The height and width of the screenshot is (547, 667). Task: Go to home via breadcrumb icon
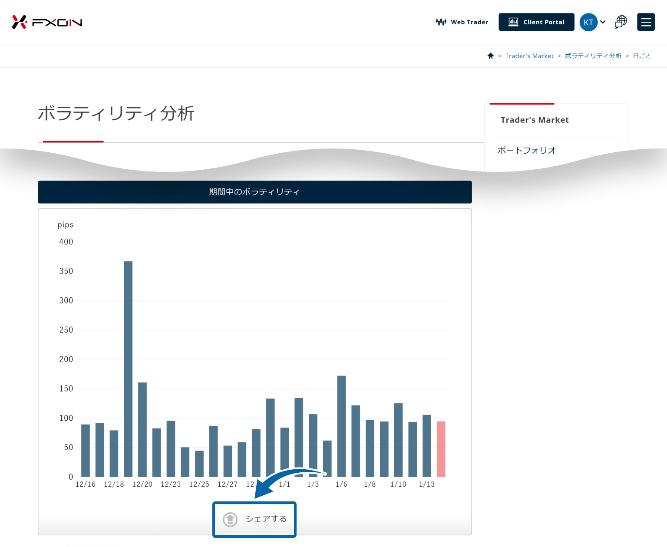(491, 56)
